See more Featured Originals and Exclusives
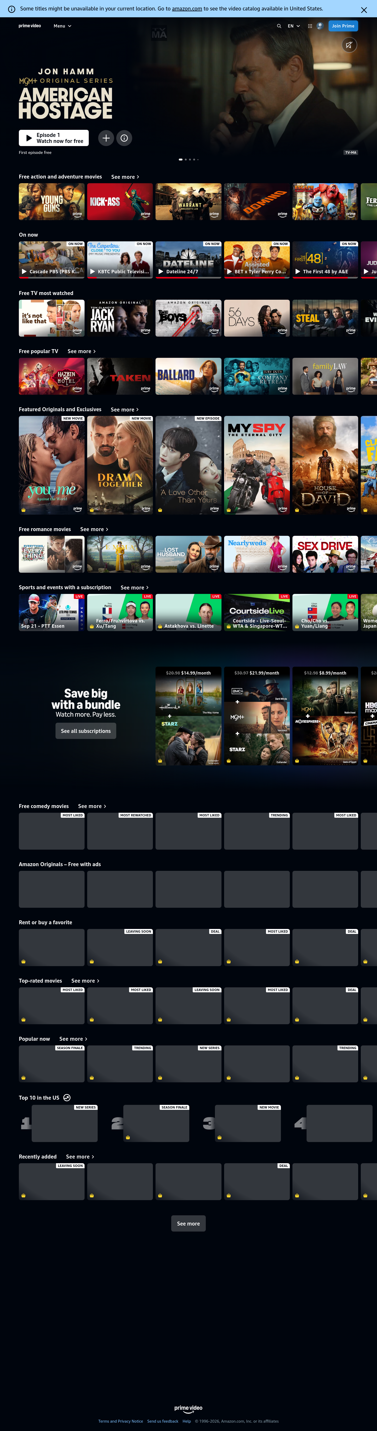This screenshot has height=1431, width=377. 124,410
